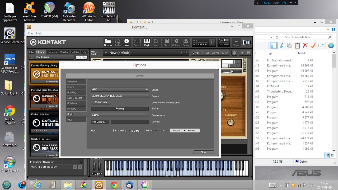Viewport: 338px width, 190px height.
Task: Open the Quick-load browser icon
Action: tap(156, 42)
